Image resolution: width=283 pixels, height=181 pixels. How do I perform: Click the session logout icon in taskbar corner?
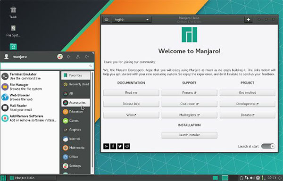(x=280, y=178)
